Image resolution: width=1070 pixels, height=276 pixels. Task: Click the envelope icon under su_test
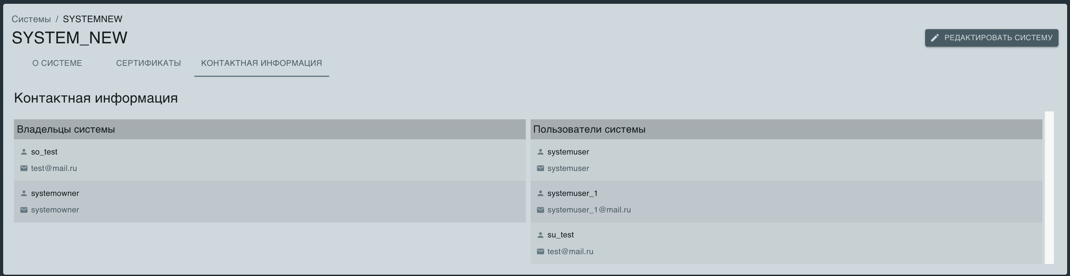coord(540,252)
